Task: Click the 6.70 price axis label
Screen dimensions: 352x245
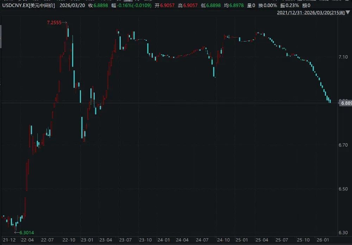Action: (343, 145)
